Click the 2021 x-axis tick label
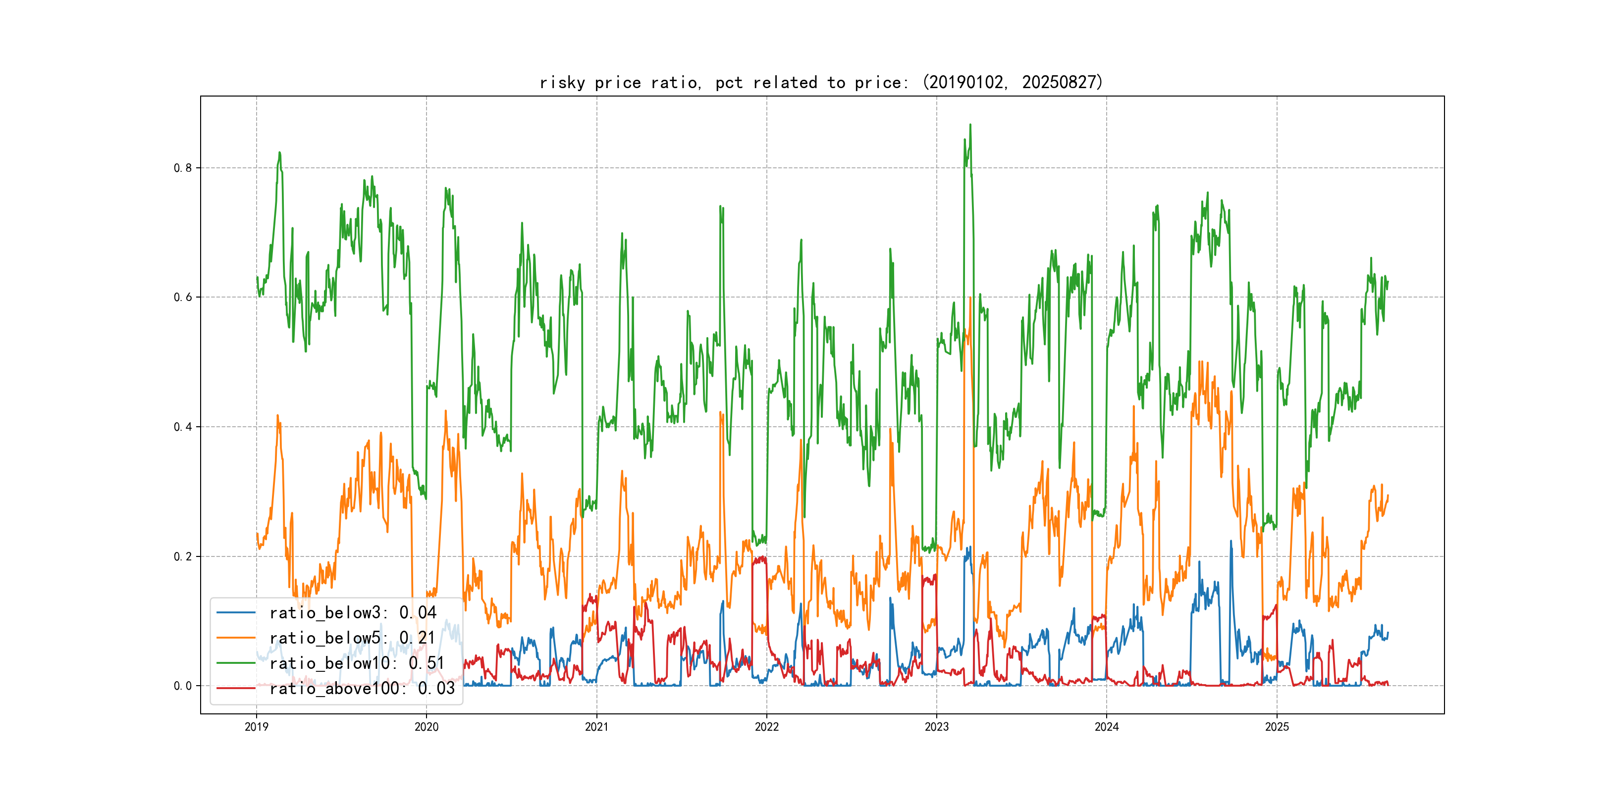 point(596,727)
